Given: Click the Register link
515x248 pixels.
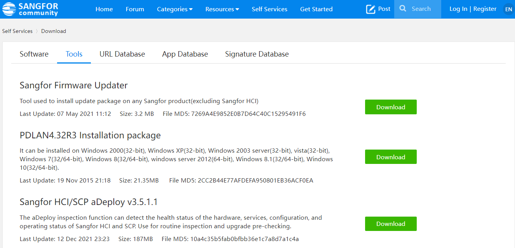Looking at the screenshot, I should coord(485,9).
